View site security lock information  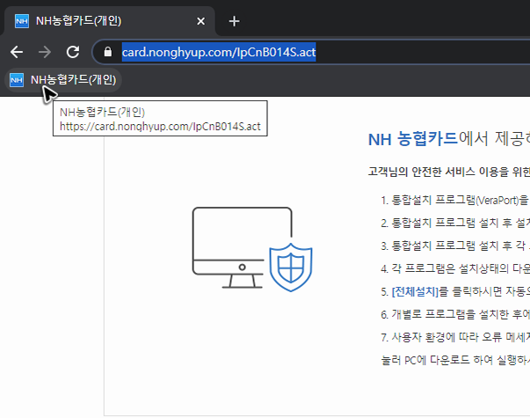coord(108,52)
